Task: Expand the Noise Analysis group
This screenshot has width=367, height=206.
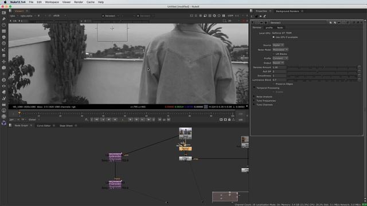Action: pyautogui.click(x=254, y=97)
